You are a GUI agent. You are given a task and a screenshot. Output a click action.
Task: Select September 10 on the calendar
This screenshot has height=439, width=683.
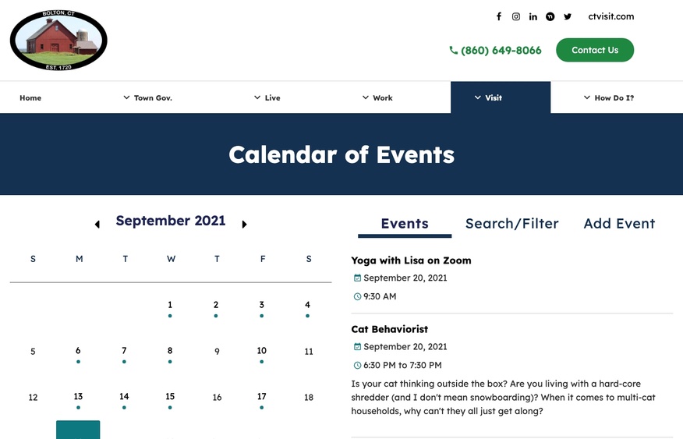[262, 351]
